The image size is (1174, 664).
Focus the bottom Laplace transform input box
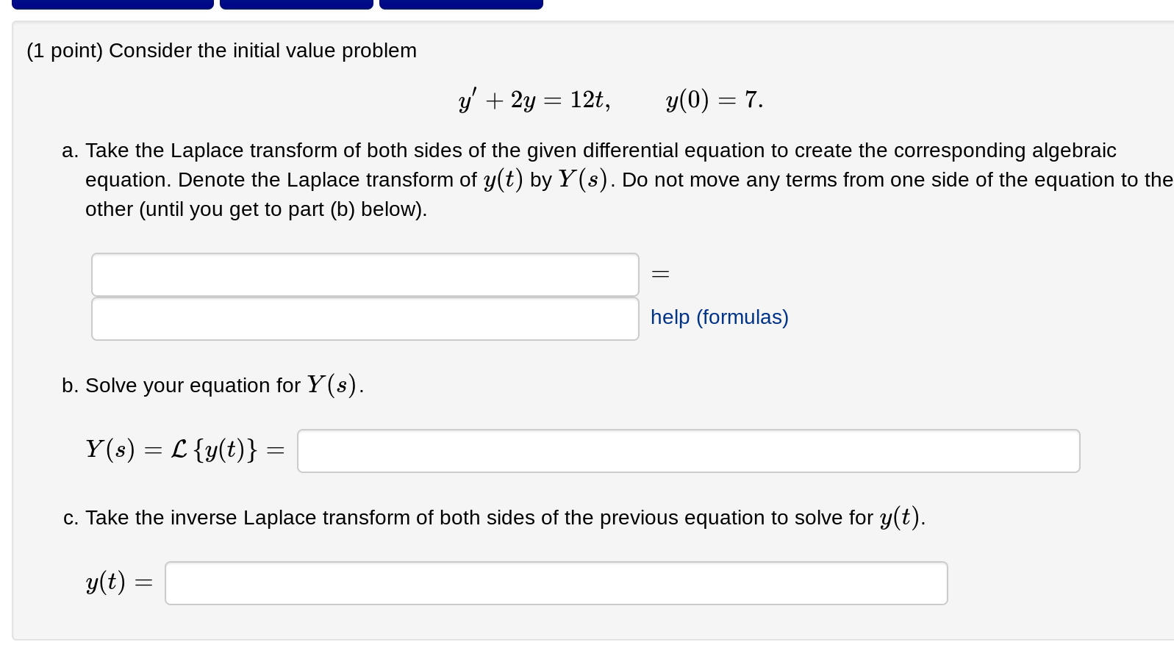(x=364, y=318)
